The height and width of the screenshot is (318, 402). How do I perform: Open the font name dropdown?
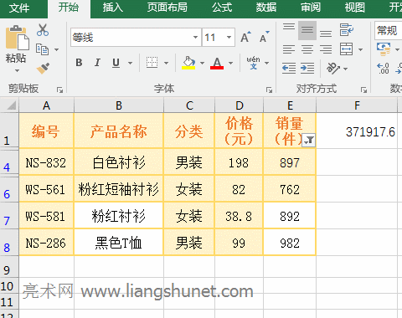point(195,37)
